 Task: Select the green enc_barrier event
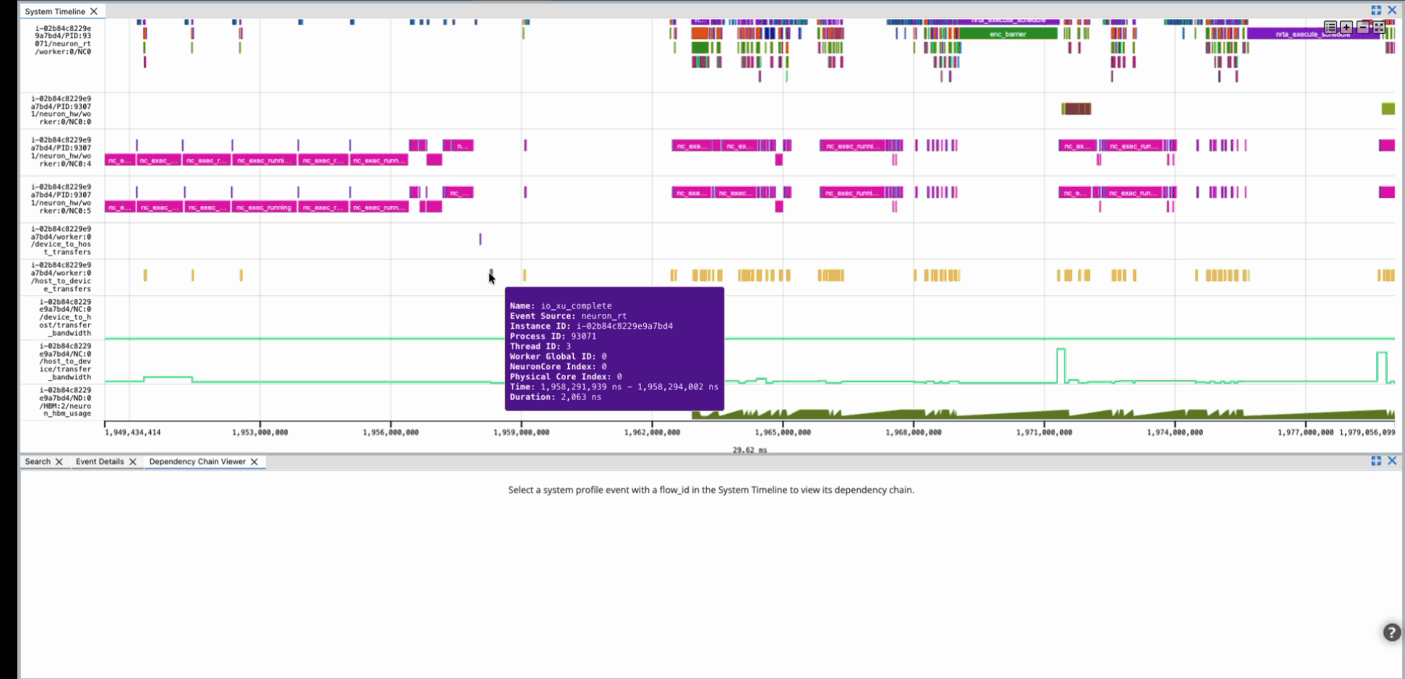point(1007,34)
